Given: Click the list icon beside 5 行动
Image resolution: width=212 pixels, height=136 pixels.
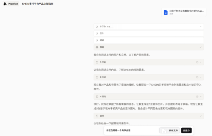Looking at the screenshot, I should pos(97,62).
